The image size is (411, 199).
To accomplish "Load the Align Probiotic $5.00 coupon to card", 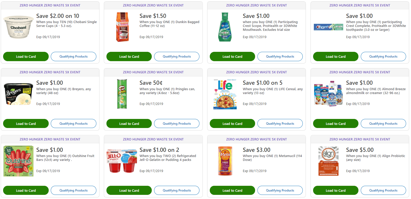I will (x=336, y=190).
